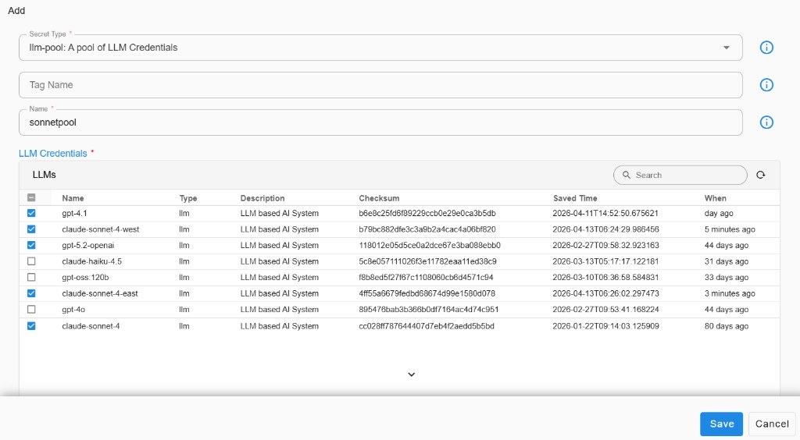Screen dimensions: 800x440
Task: Uncheck the claude-sonnet-4 row checkbox
Action: pos(31,326)
